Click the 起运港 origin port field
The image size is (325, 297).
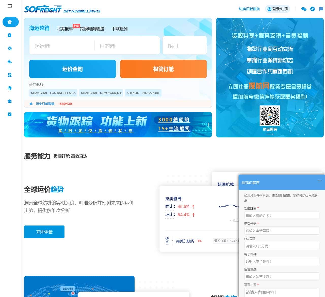(62, 46)
